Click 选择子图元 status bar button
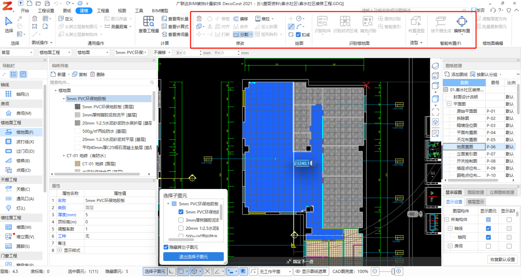 coord(155,271)
